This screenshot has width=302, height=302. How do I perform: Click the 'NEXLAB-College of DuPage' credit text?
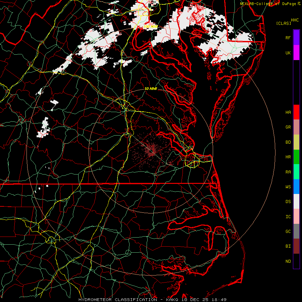pyautogui.click(x=268, y=4)
